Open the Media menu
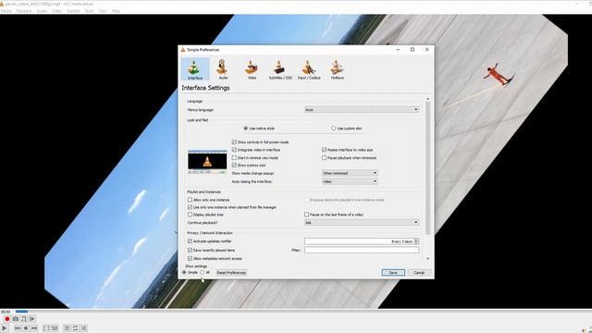This screenshot has width=592, height=333. click(6, 11)
